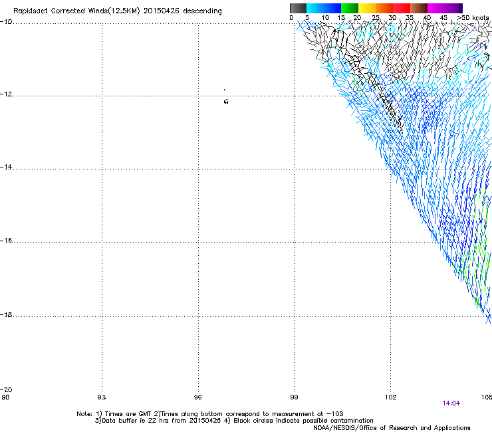Click the '-10' latitude axis label
This screenshot has width=492, height=432.
click(x=6, y=22)
